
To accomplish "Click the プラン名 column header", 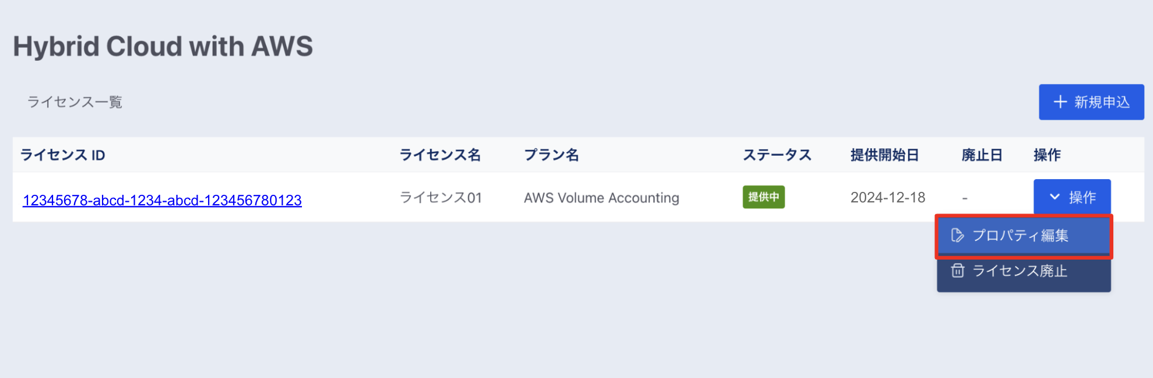I will 551,155.
